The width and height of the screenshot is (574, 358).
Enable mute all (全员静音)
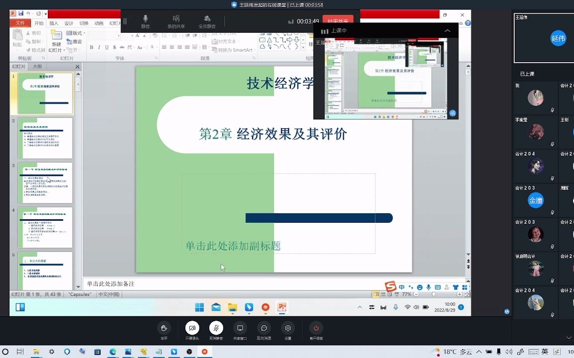click(208, 20)
